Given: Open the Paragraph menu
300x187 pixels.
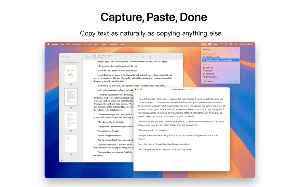Looking at the screenshot, I should point(77,44).
